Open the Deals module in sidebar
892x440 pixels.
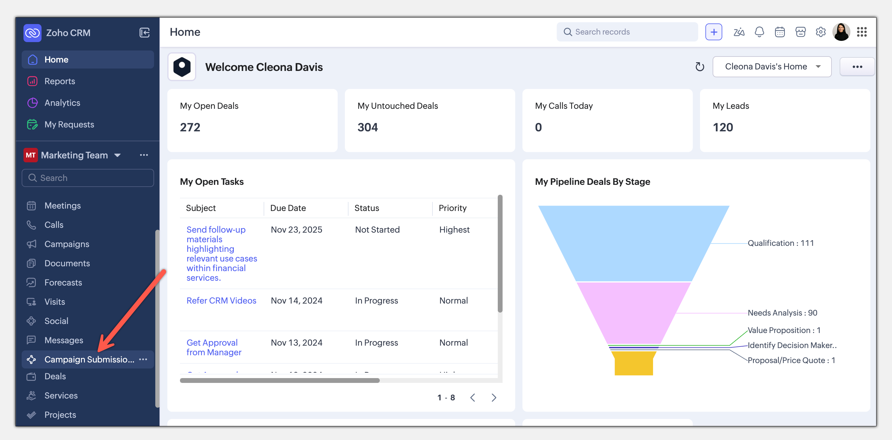[x=55, y=376]
